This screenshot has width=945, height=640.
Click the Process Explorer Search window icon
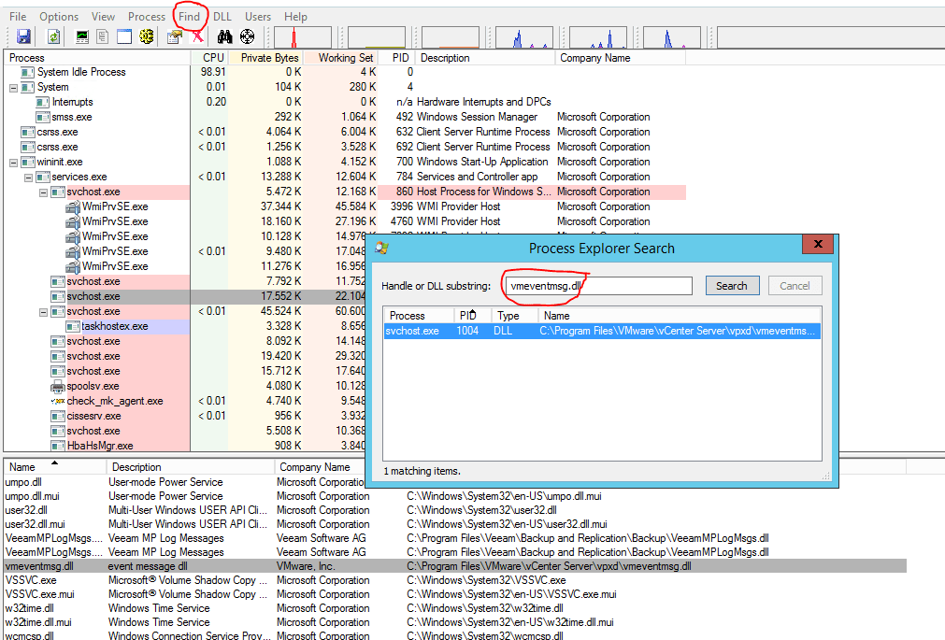tap(382, 249)
